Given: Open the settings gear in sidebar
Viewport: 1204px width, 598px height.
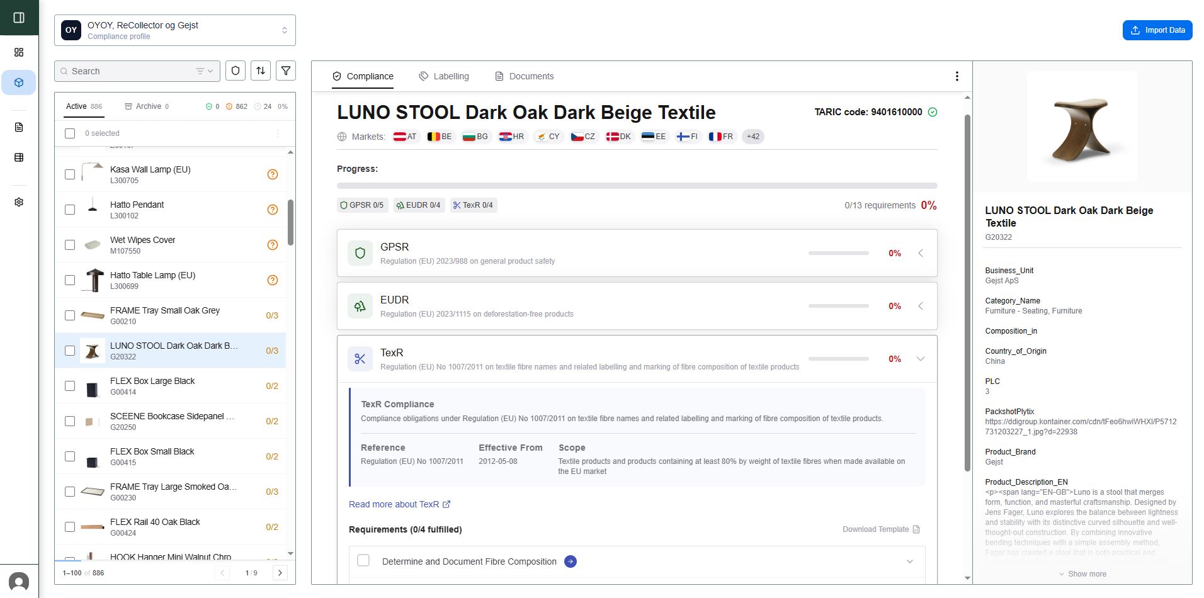Looking at the screenshot, I should click(x=19, y=202).
